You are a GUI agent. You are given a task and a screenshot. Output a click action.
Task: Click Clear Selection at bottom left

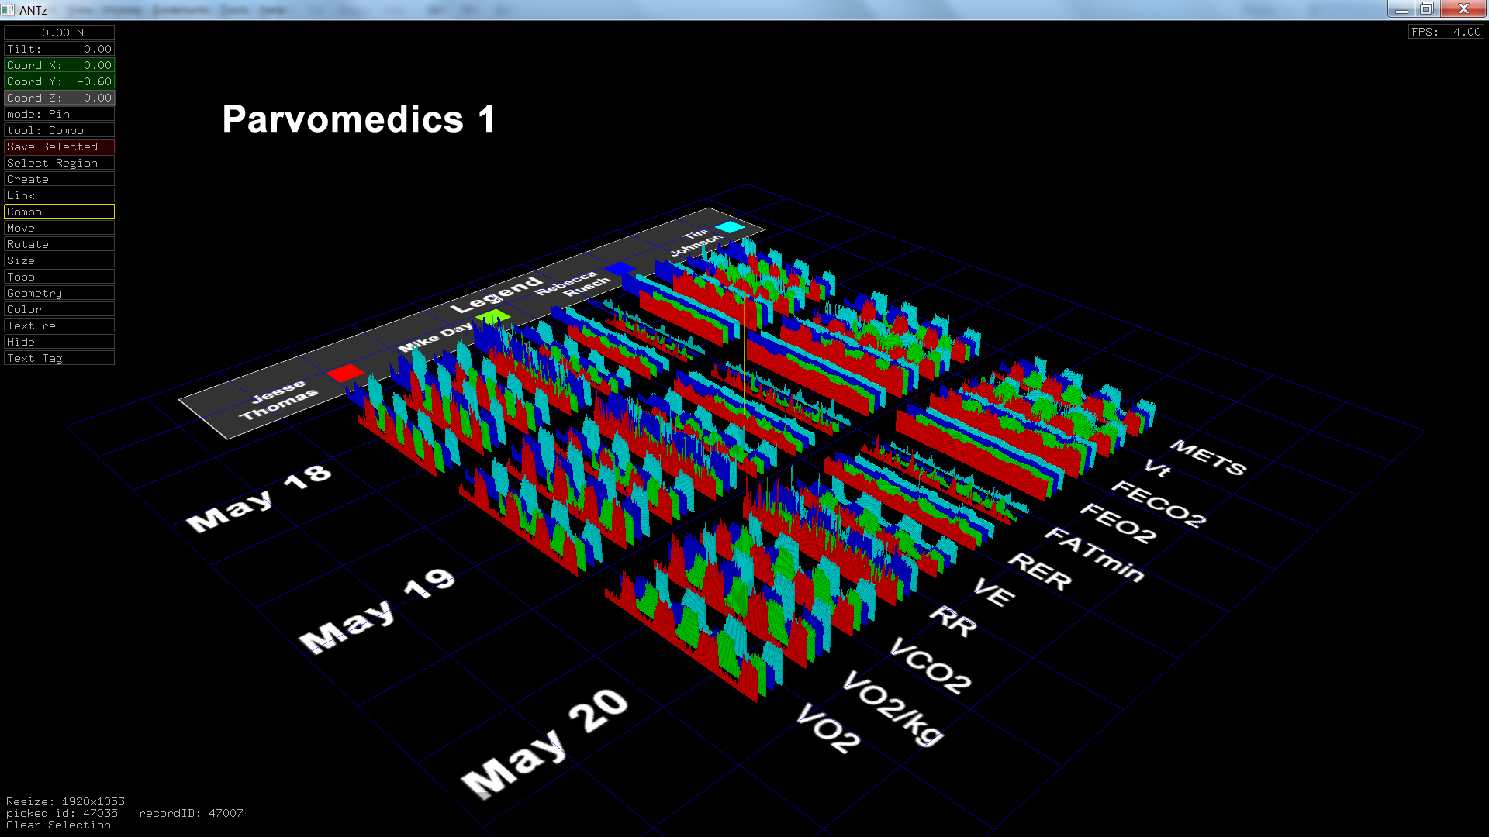click(x=58, y=825)
